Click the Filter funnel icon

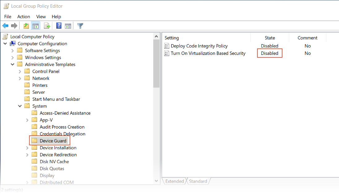coord(80,26)
